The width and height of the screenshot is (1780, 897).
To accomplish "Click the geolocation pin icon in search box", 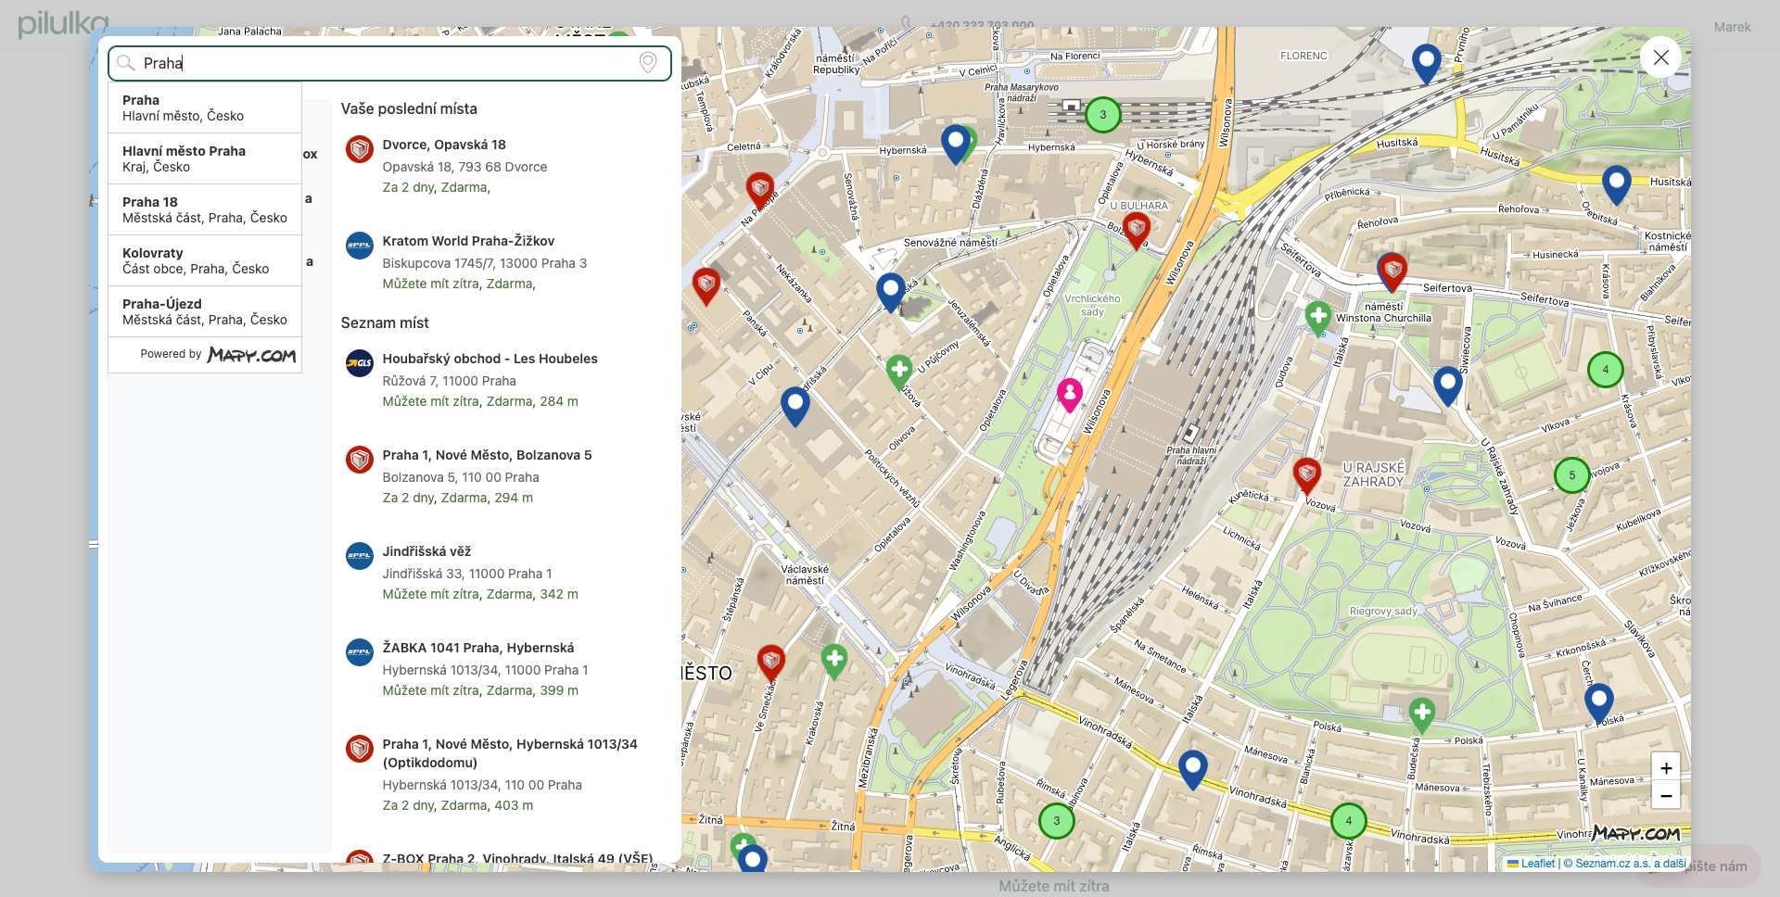I will click(x=647, y=62).
